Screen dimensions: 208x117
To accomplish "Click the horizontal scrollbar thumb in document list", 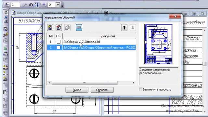I will (84, 83).
